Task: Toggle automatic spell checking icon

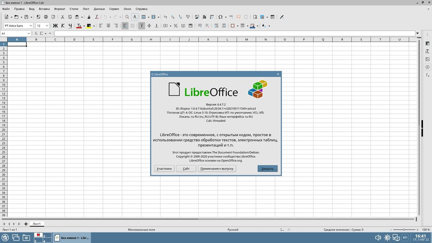Action: (134, 17)
